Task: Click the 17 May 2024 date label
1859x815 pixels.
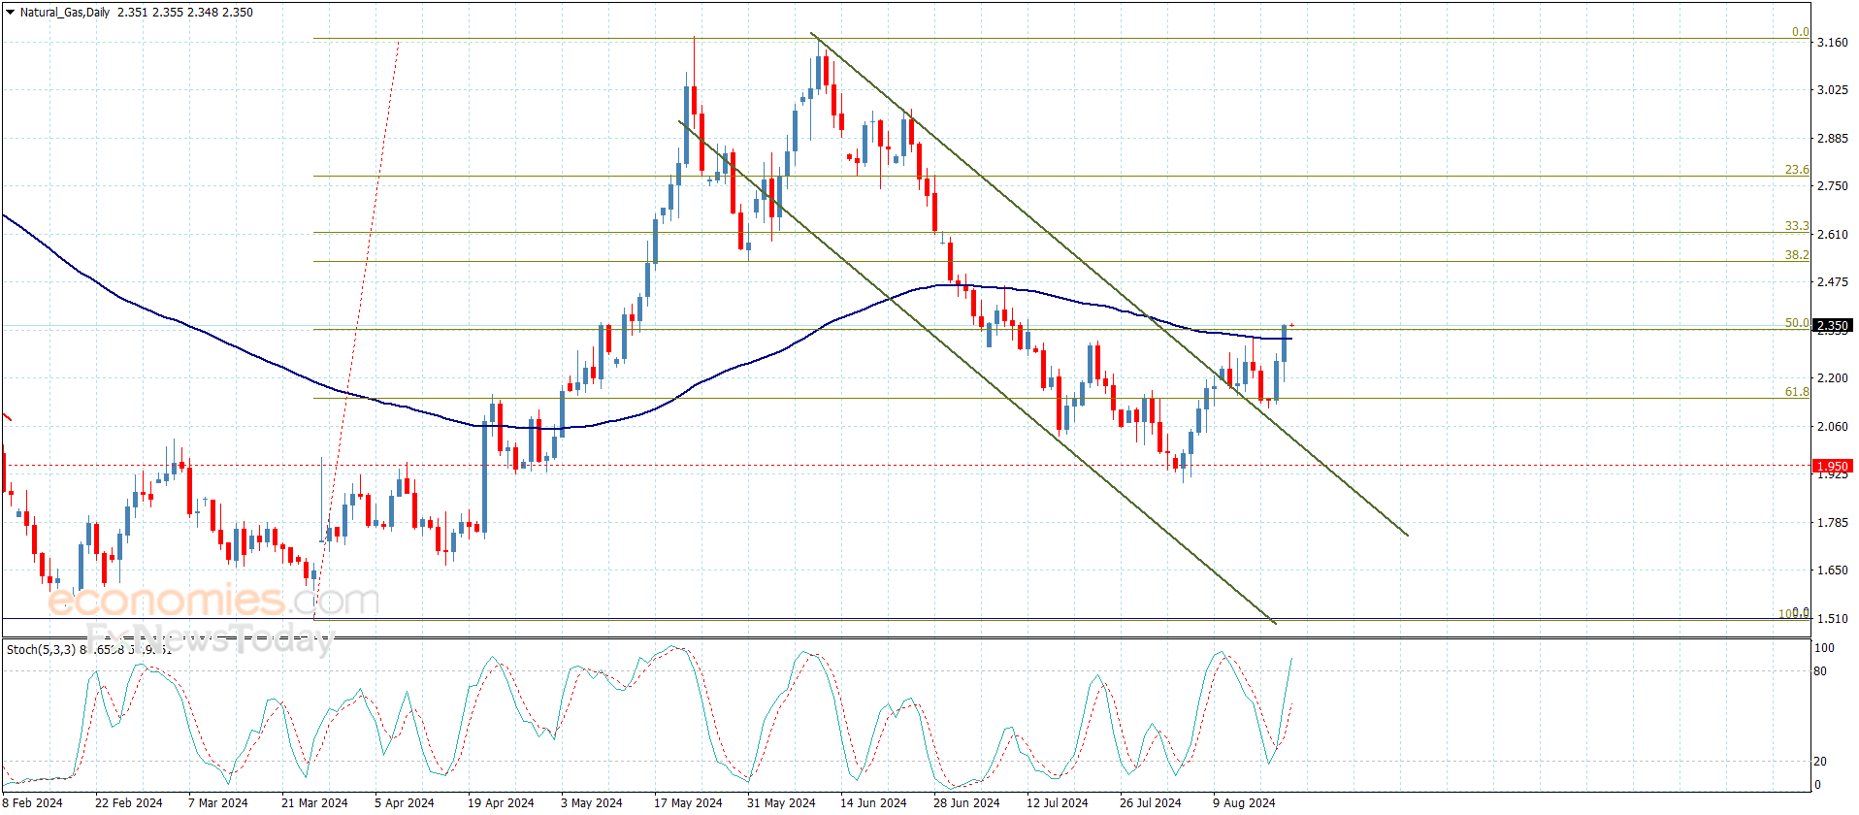Action: [x=688, y=802]
